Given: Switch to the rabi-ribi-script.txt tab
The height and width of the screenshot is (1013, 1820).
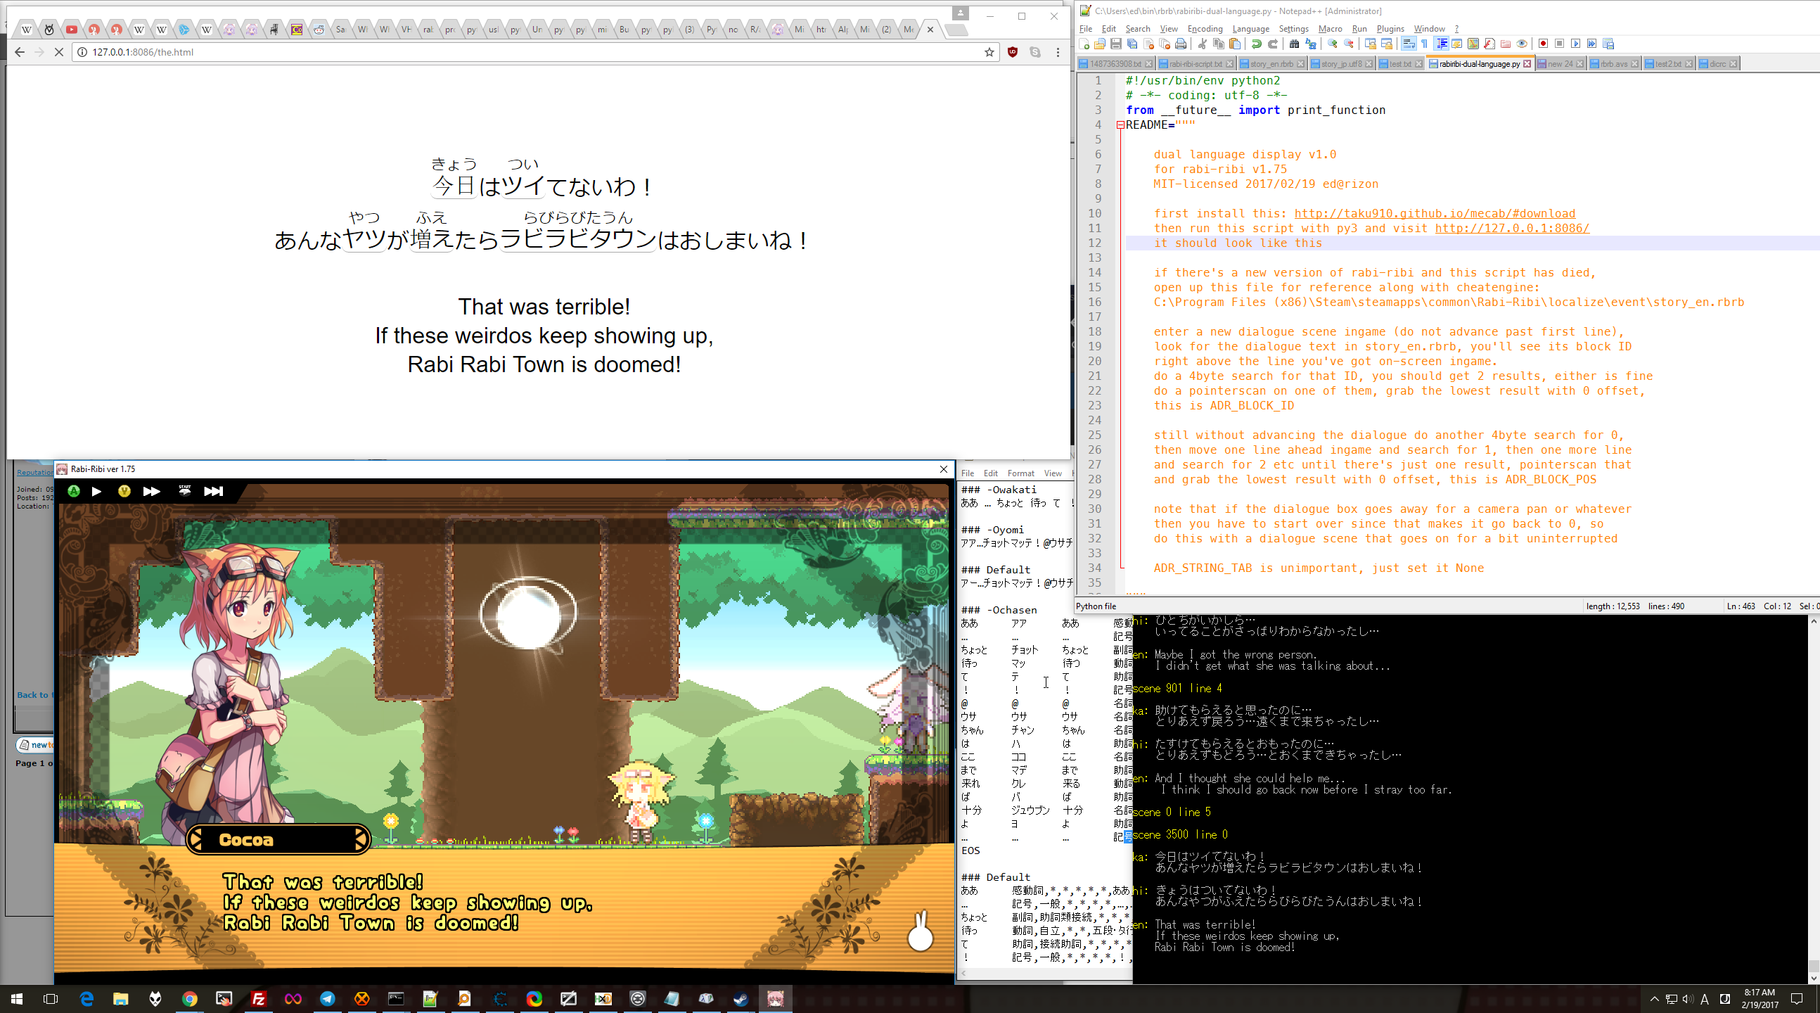Looking at the screenshot, I should (x=1197, y=63).
